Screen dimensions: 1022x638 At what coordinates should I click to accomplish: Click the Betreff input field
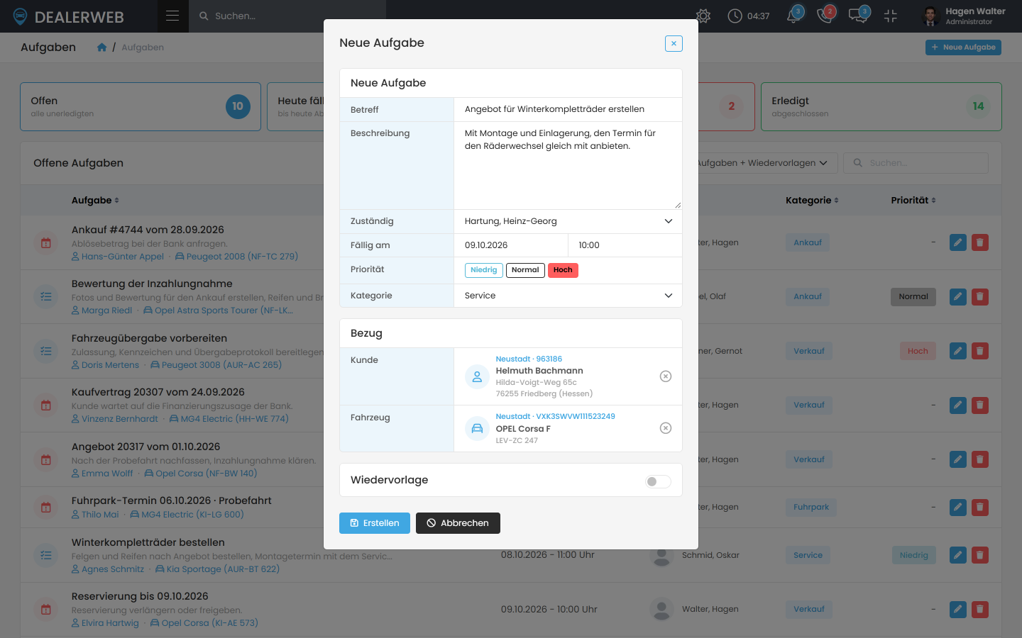568,109
